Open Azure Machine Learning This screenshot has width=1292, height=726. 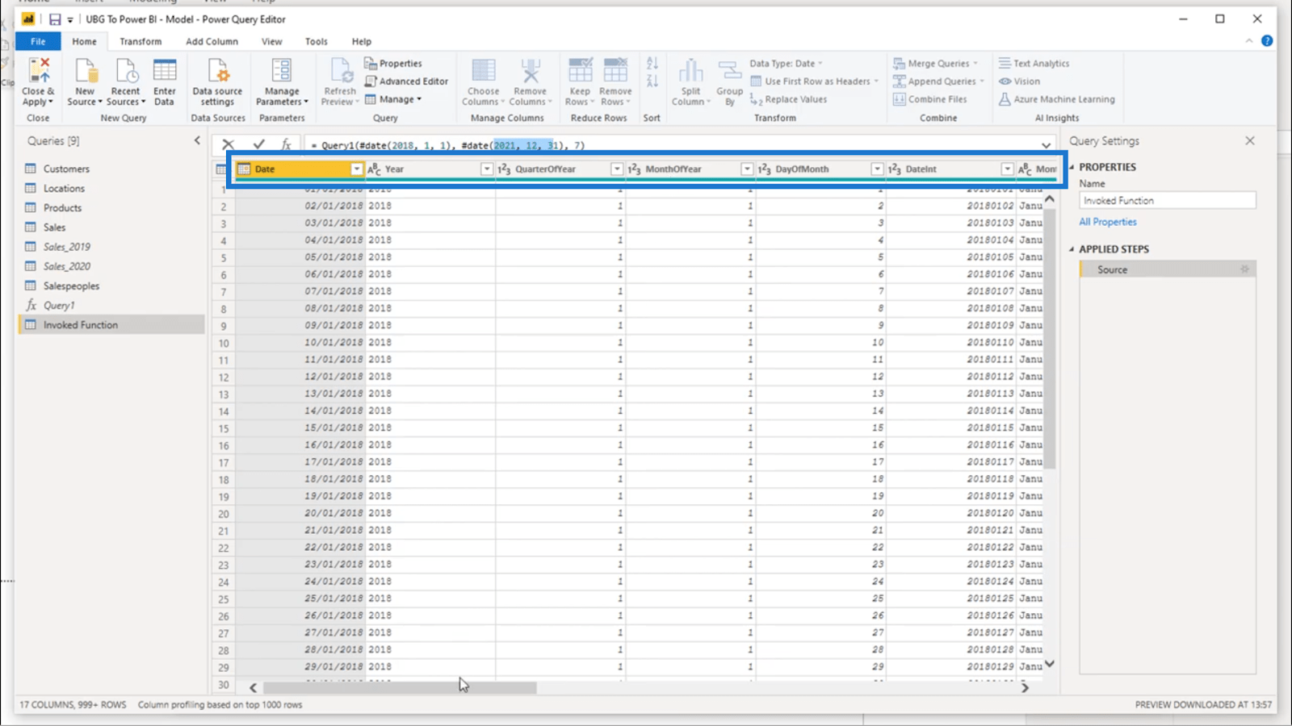click(x=1056, y=99)
